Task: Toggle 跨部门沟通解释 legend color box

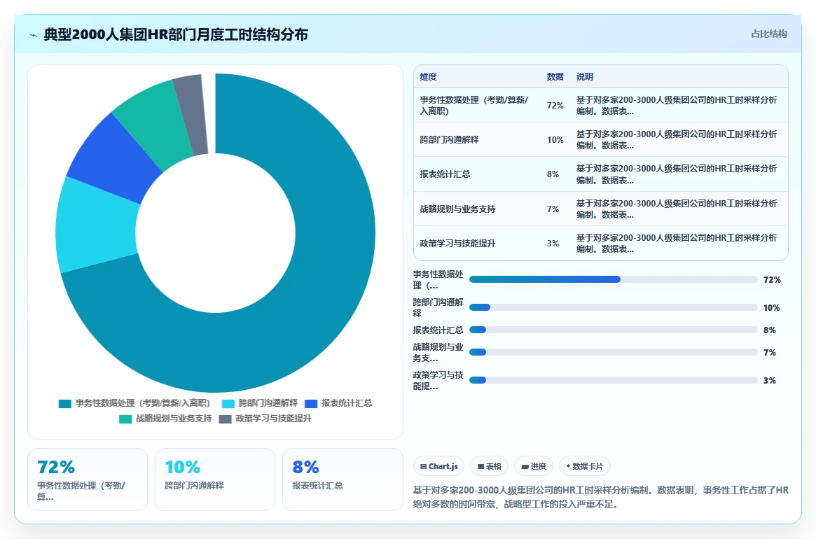Action: pos(228,404)
